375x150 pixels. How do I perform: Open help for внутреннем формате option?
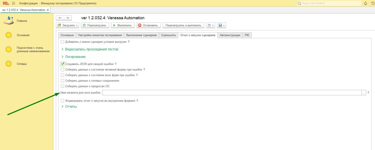137,101
